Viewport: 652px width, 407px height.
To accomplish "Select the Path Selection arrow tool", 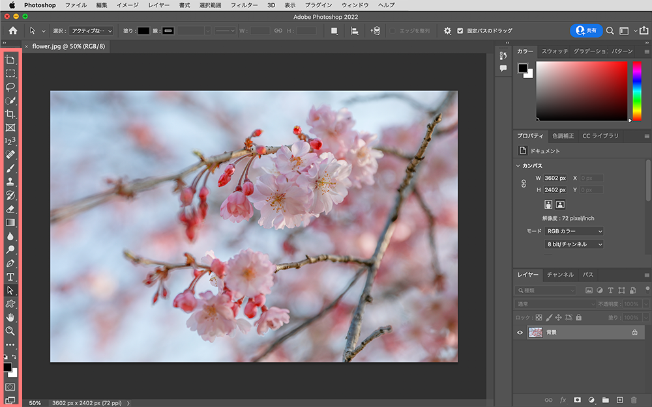I will 10,290.
